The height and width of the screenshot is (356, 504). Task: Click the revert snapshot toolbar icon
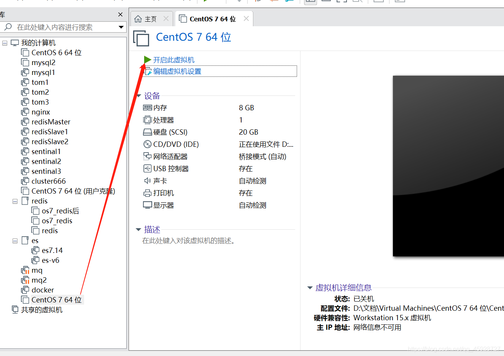(273, 2)
